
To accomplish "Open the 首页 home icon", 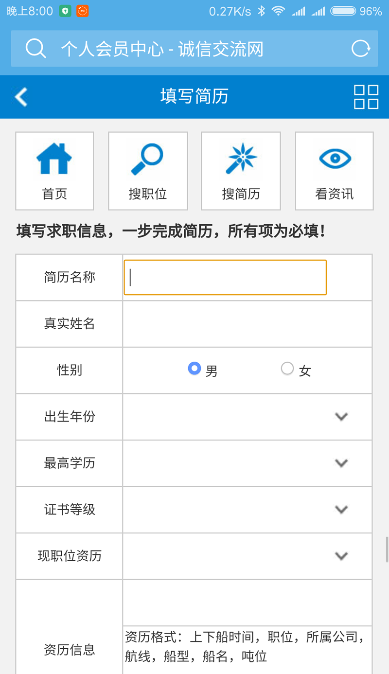I will click(54, 159).
